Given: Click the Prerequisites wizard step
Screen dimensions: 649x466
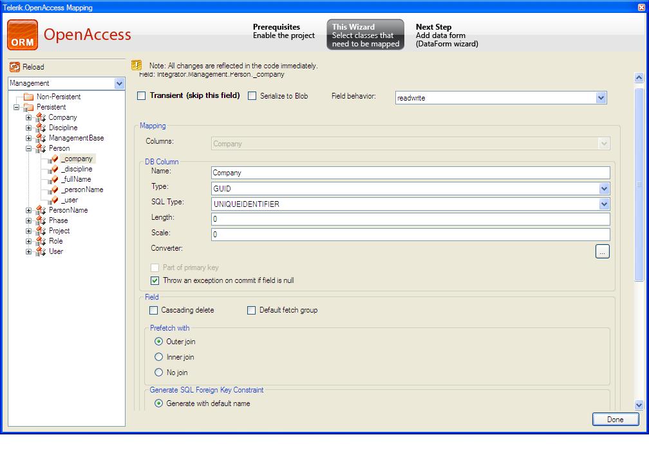Looking at the screenshot, I should point(284,31).
